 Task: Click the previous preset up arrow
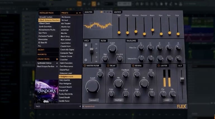pos(77,13)
